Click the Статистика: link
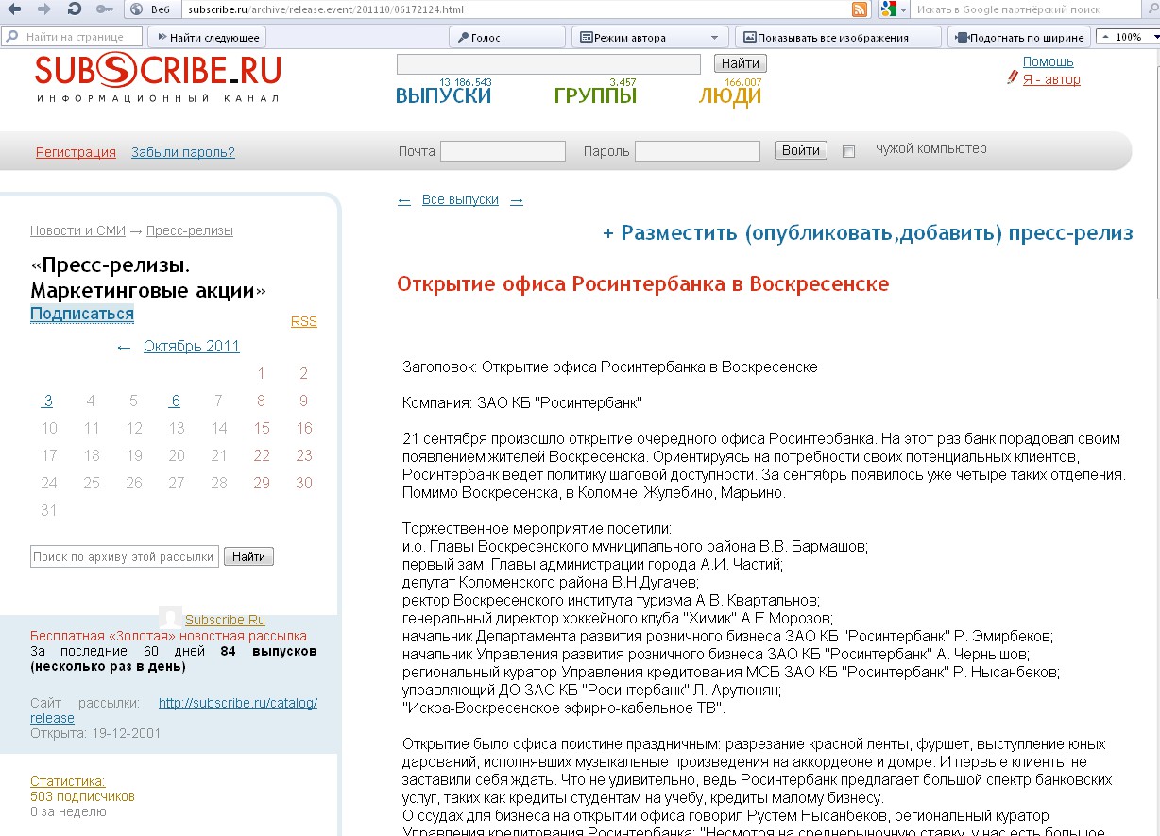The image size is (1160, 836). (x=68, y=781)
